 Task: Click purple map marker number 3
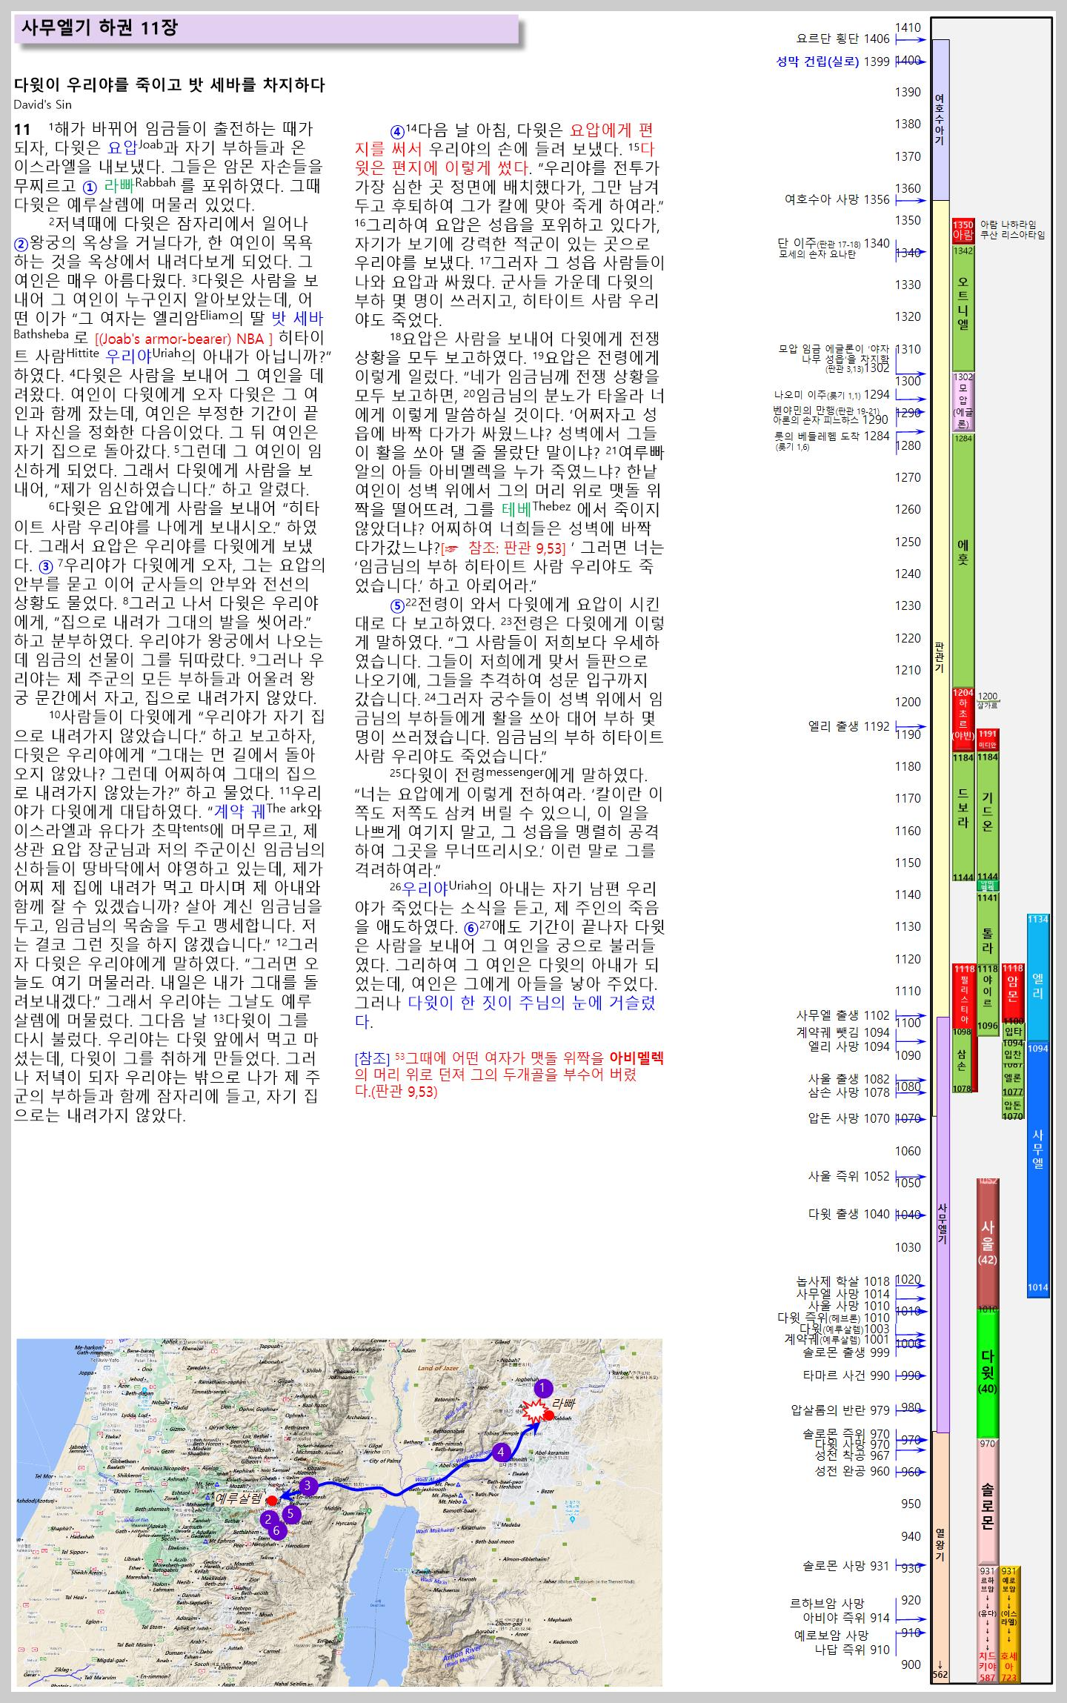[308, 1485]
